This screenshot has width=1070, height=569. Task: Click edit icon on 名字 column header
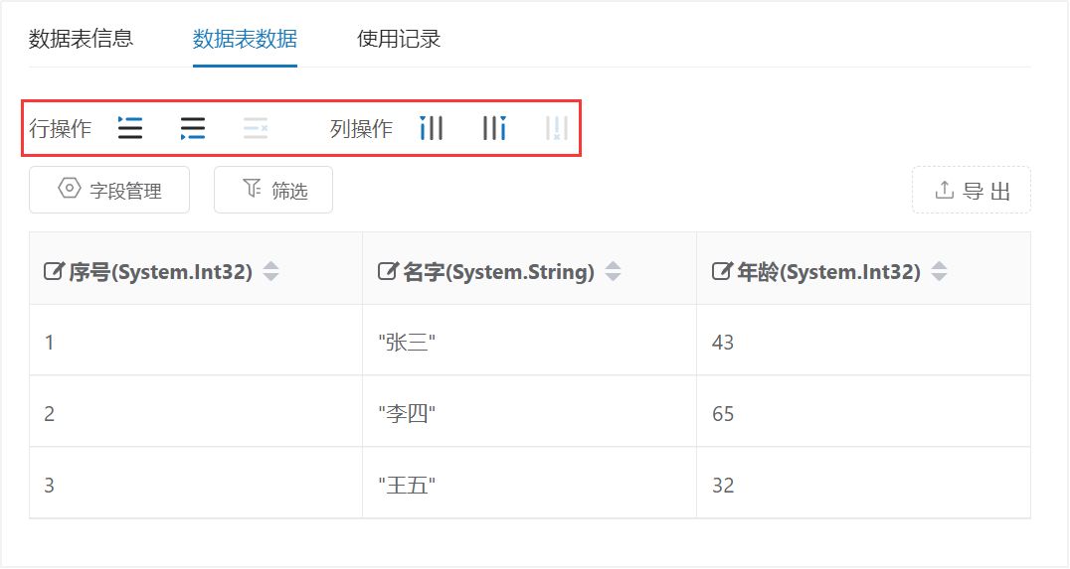[389, 271]
